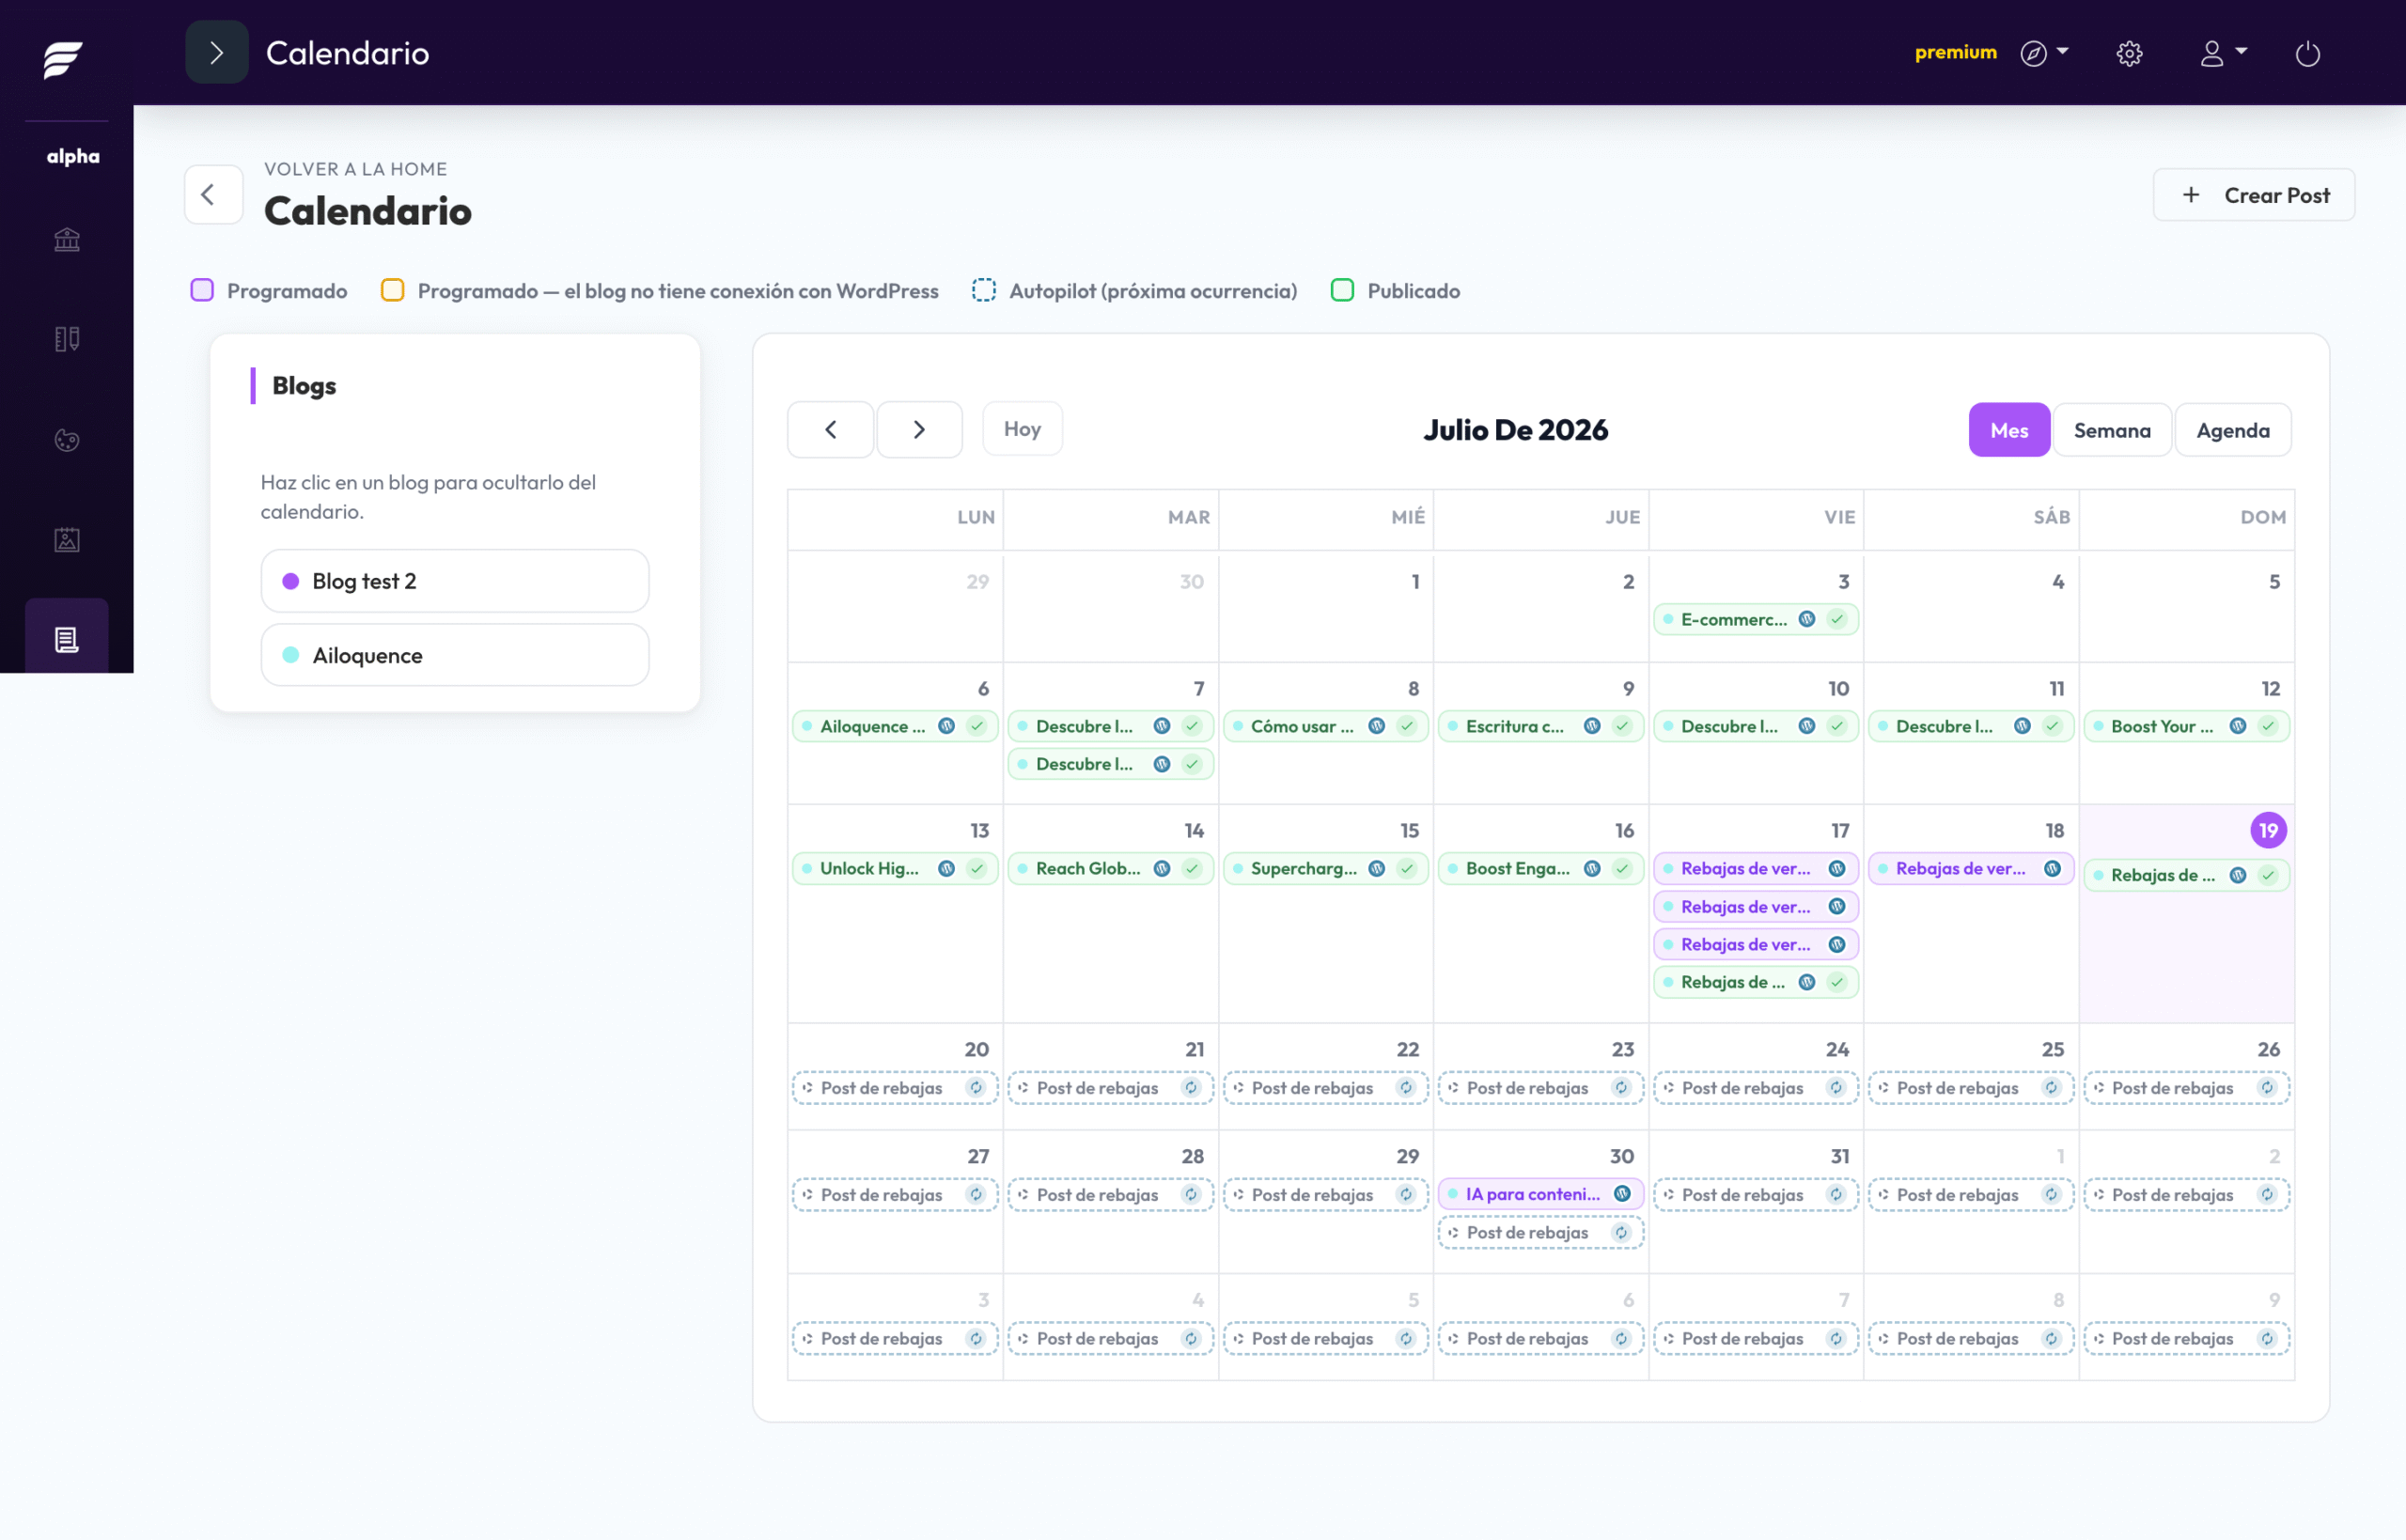Image resolution: width=2406 pixels, height=1540 pixels.
Task: Hide Blog test 2 from the calendar
Action: point(455,581)
